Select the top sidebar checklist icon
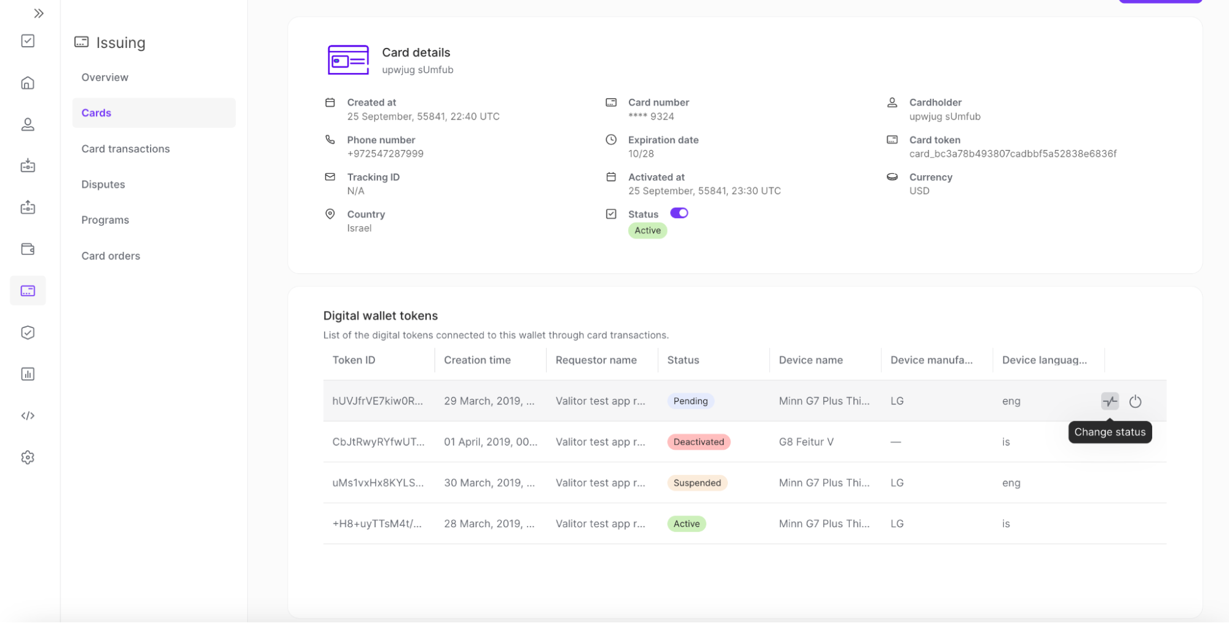The image size is (1229, 623). click(x=28, y=41)
